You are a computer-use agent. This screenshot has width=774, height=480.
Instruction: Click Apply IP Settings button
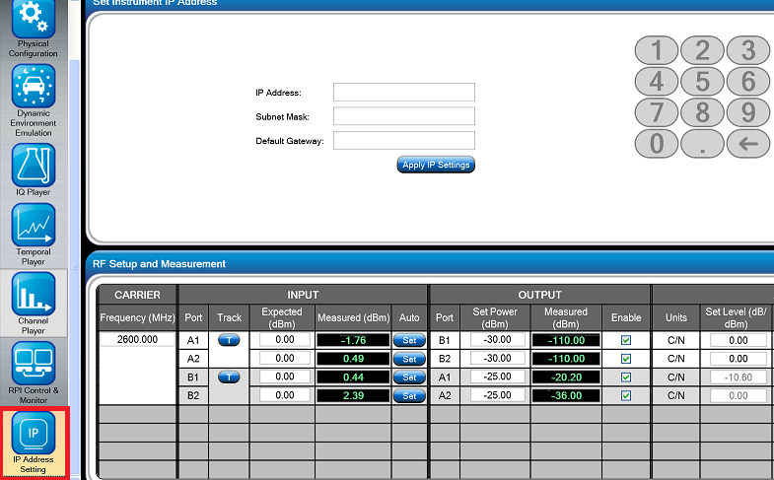point(436,165)
